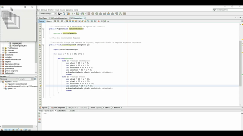
Task: Expand the incremento project node
Action: [1, 55]
